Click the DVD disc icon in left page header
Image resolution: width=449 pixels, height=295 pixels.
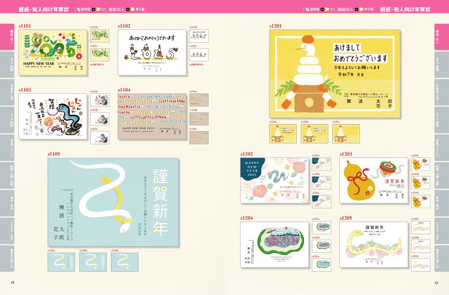79,9
